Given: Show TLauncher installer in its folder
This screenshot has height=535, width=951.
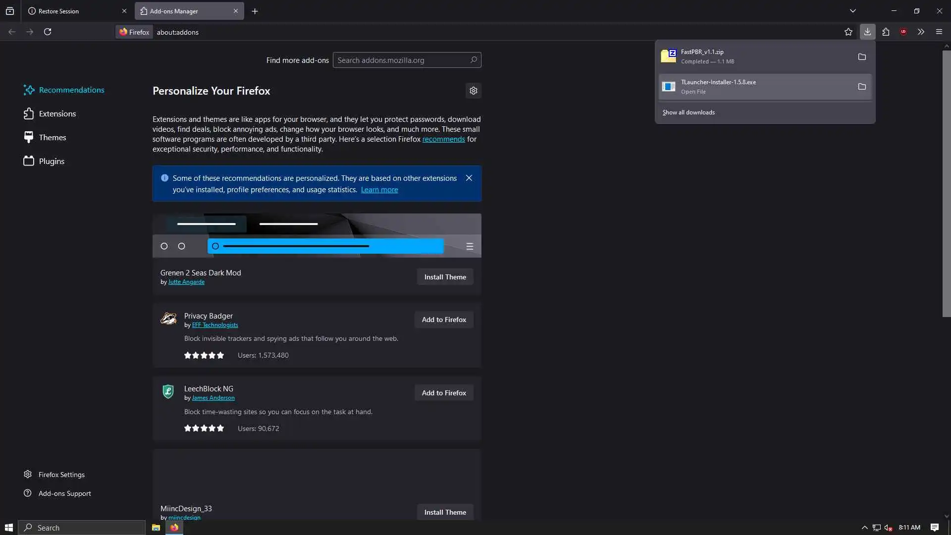Looking at the screenshot, I should pos(862,87).
